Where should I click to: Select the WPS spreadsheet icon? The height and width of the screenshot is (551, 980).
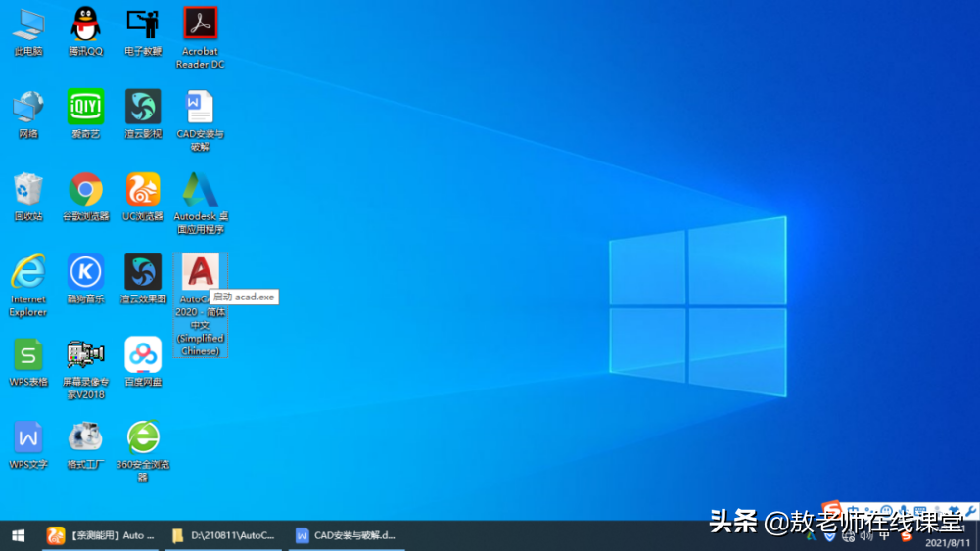(28, 355)
